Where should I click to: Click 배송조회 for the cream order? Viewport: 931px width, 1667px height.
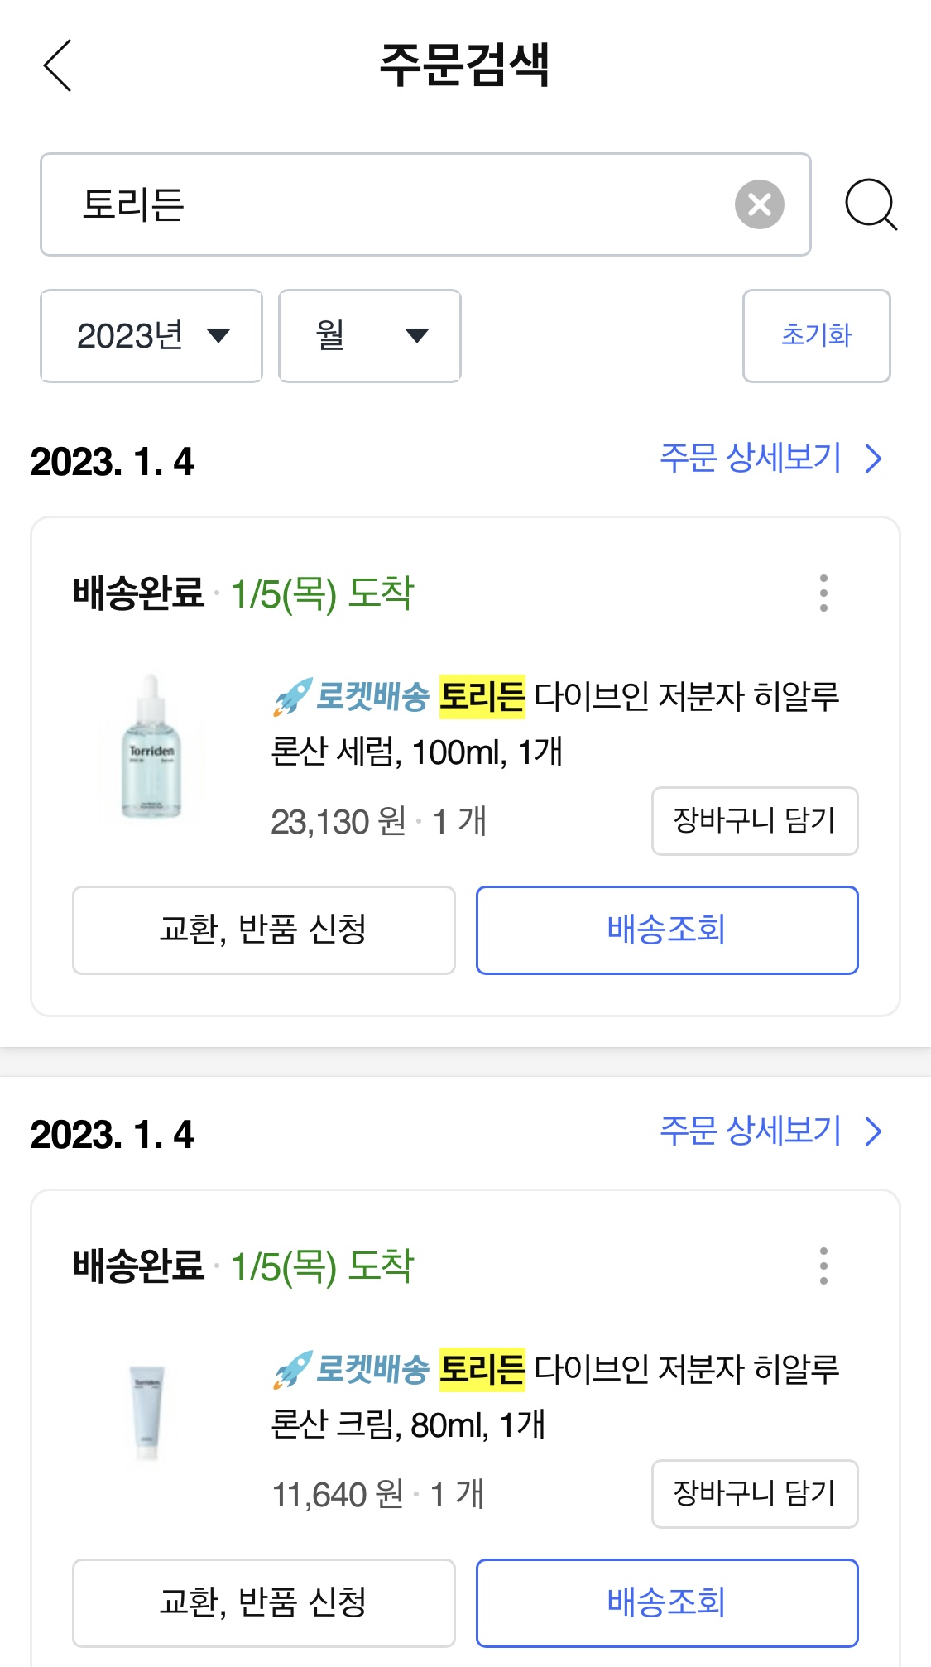(x=667, y=1603)
